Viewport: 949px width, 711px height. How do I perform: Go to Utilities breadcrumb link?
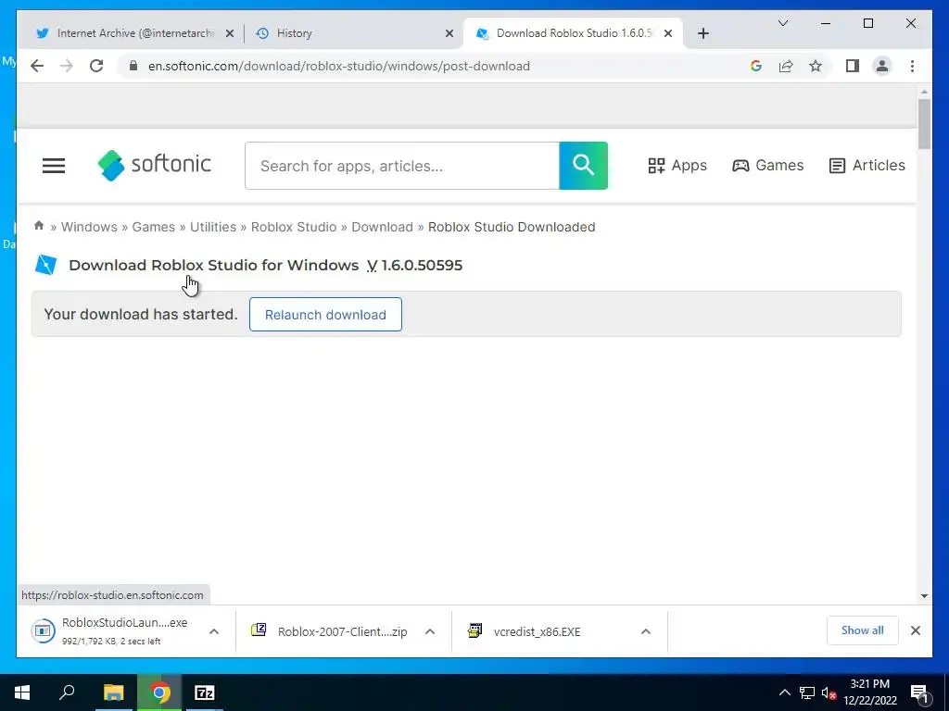(213, 227)
